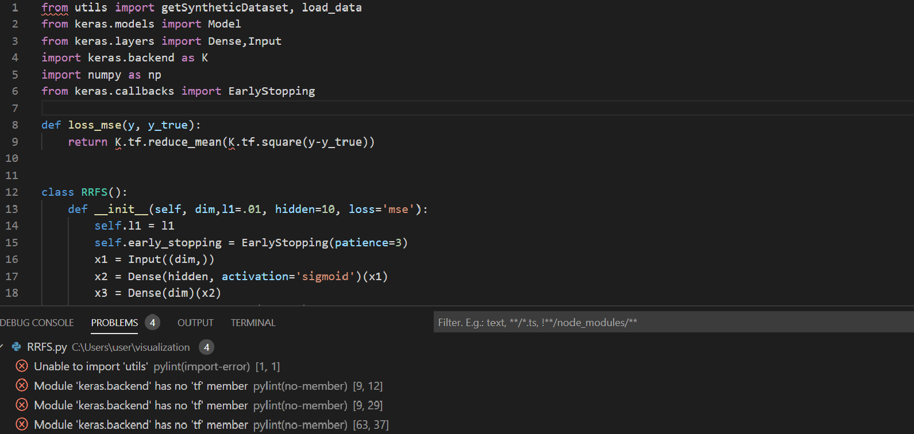The image size is (914, 434).
Task: Click the problem count badge next to PROBLEMS
Action: 152,323
